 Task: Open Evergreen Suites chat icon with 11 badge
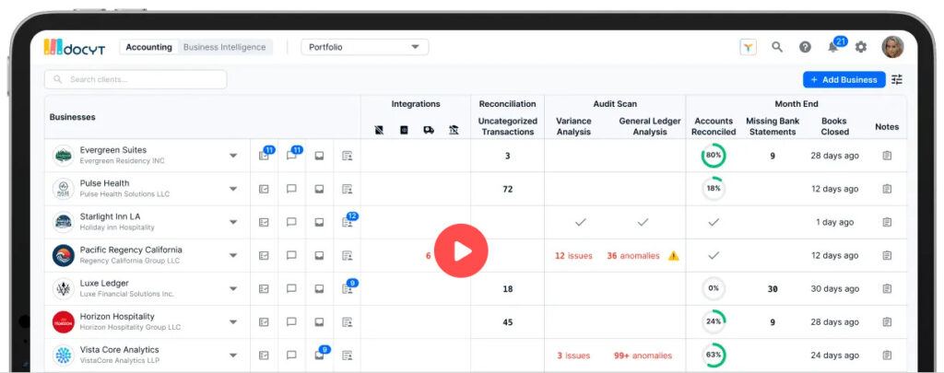coord(291,156)
